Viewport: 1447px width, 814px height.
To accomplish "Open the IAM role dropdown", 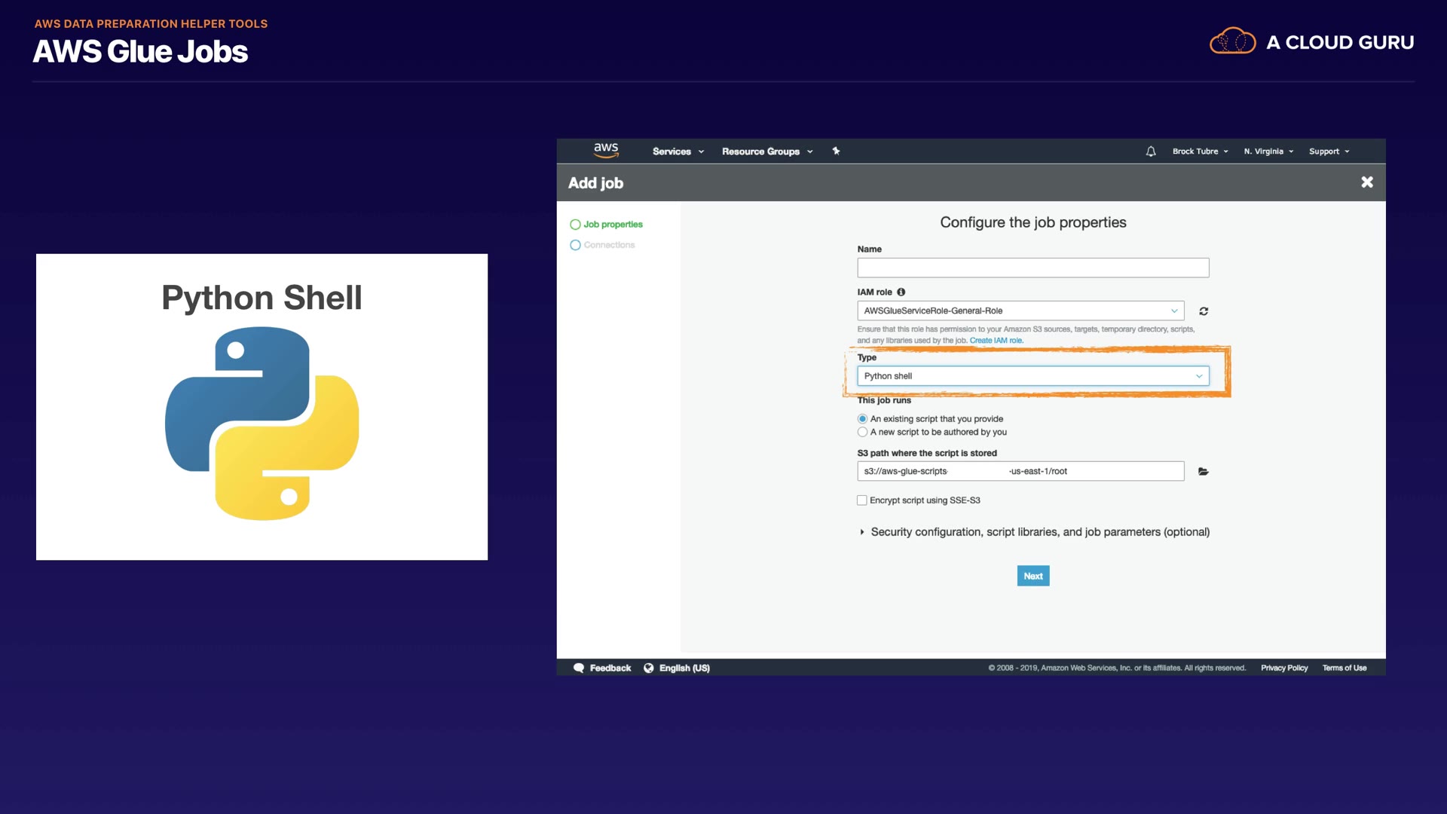I will tap(1020, 311).
